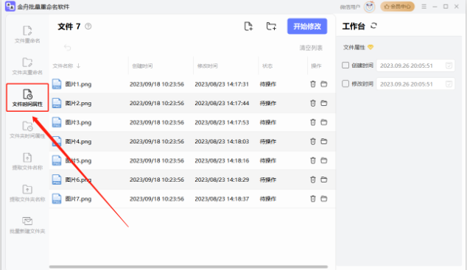Select the 图片1.png file name
The width and height of the screenshot is (467, 270).
coord(78,84)
